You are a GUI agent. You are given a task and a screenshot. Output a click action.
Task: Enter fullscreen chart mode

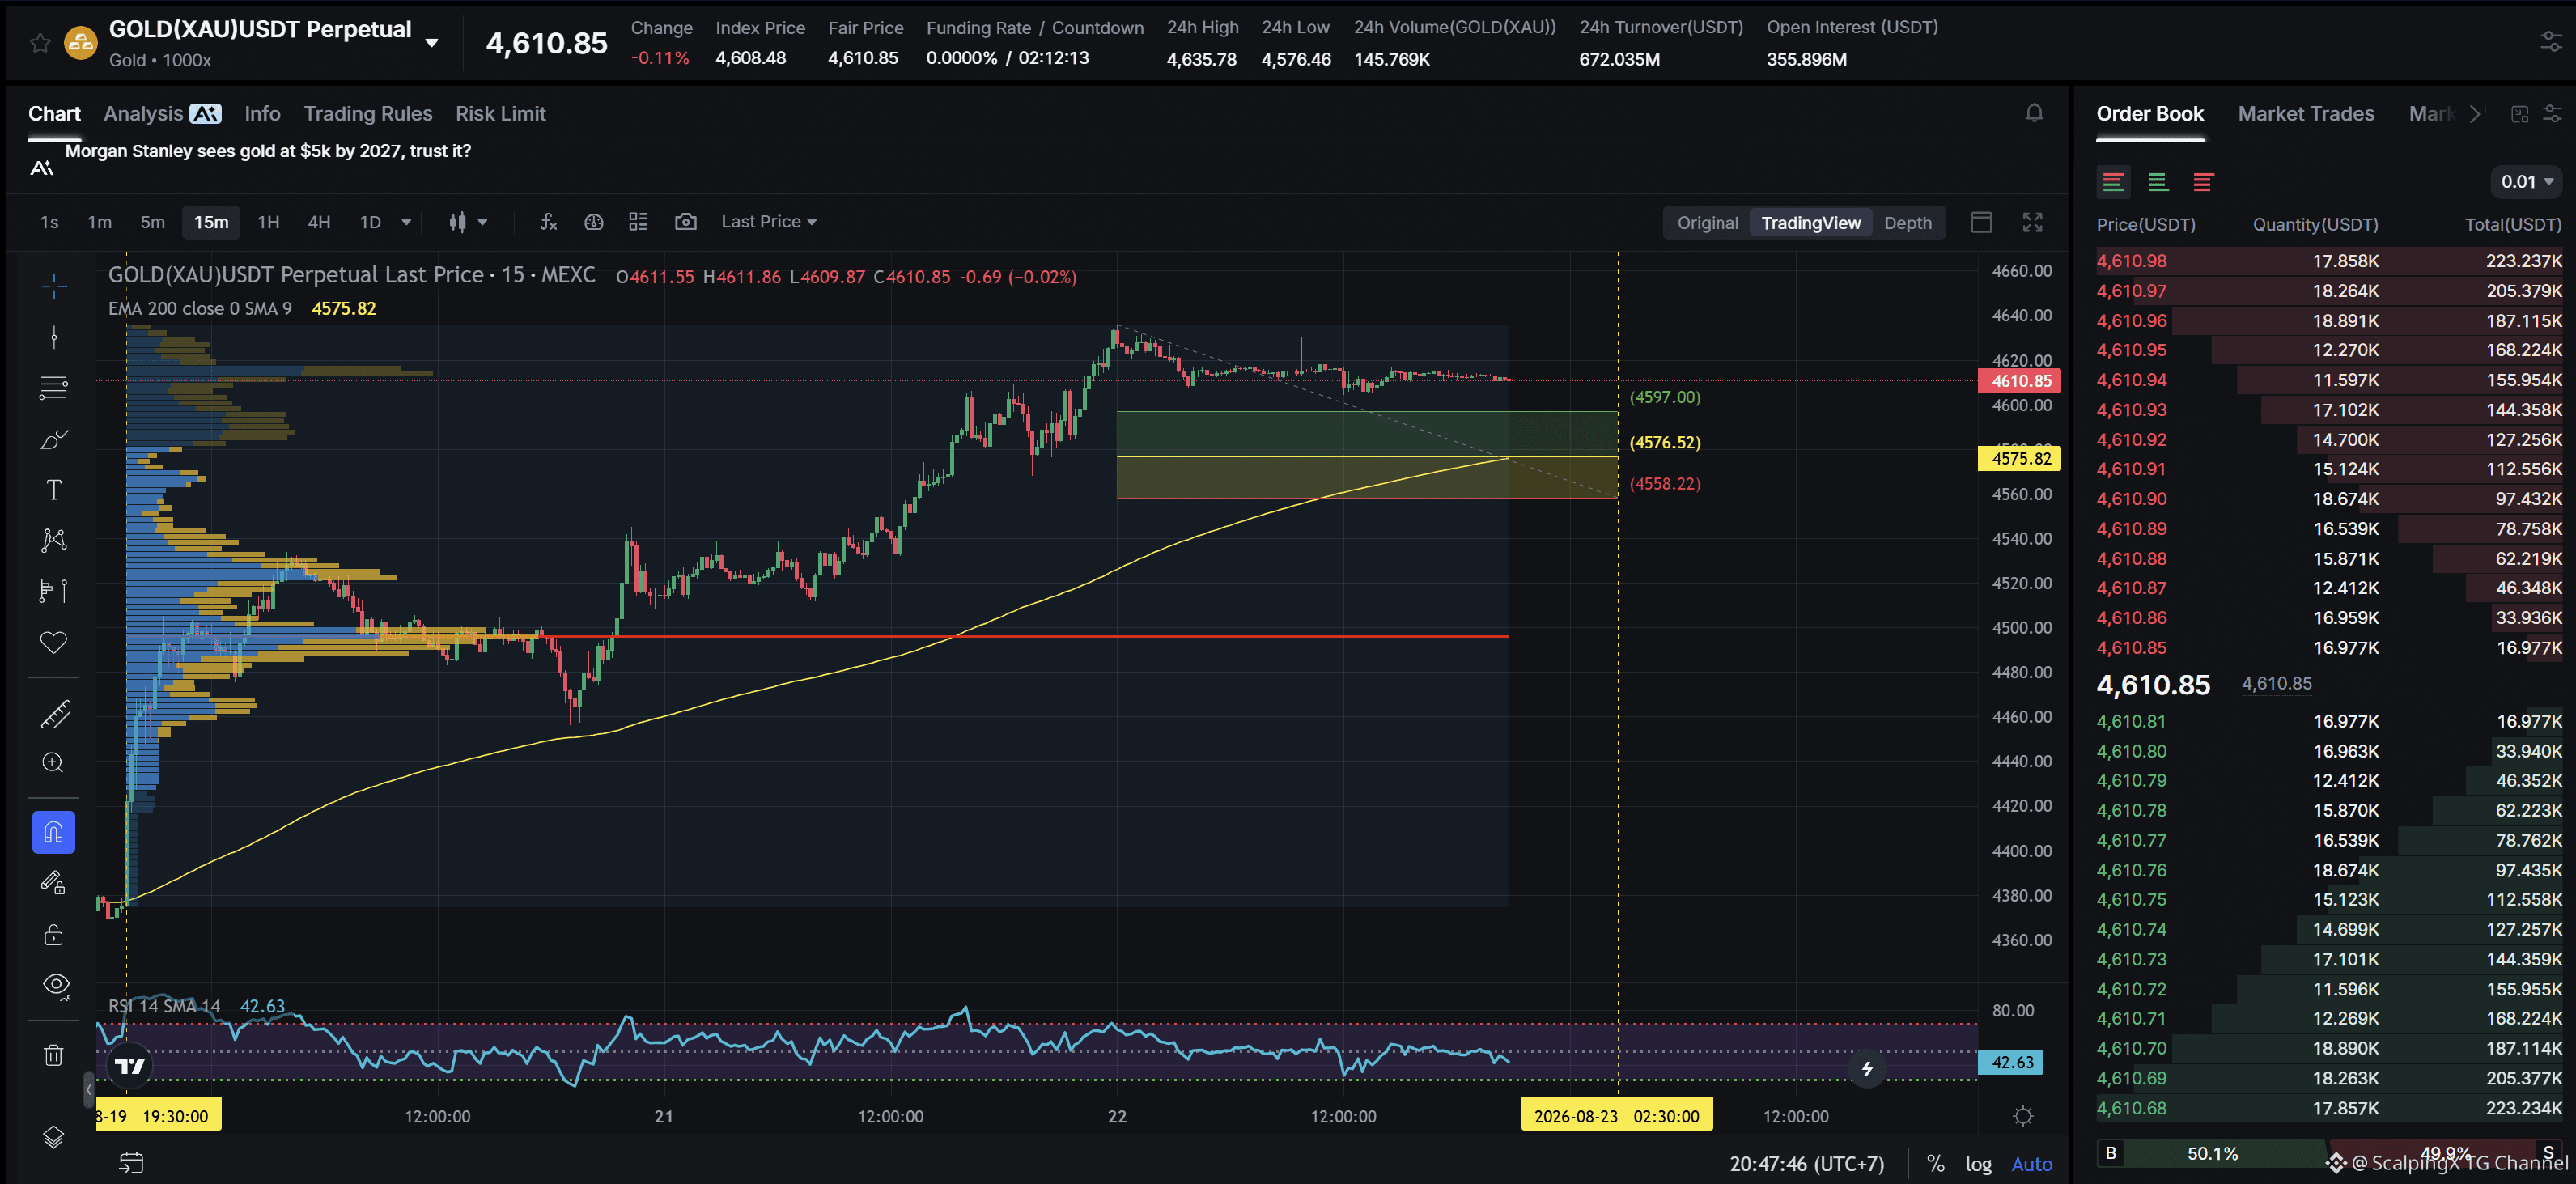[2032, 222]
